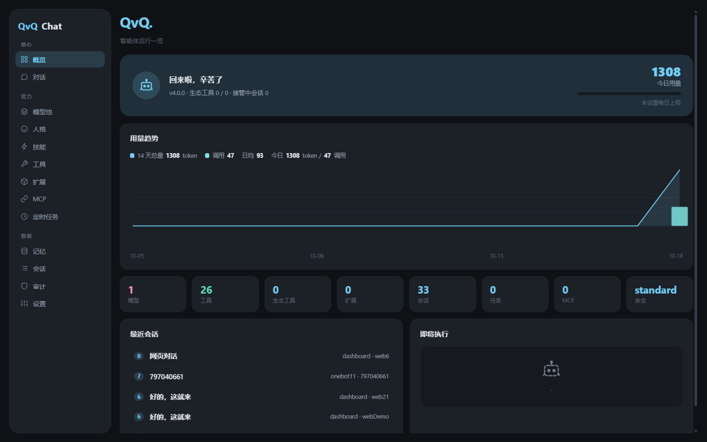Click the robot avatar in welcome banner

click(x=146, y=85)
